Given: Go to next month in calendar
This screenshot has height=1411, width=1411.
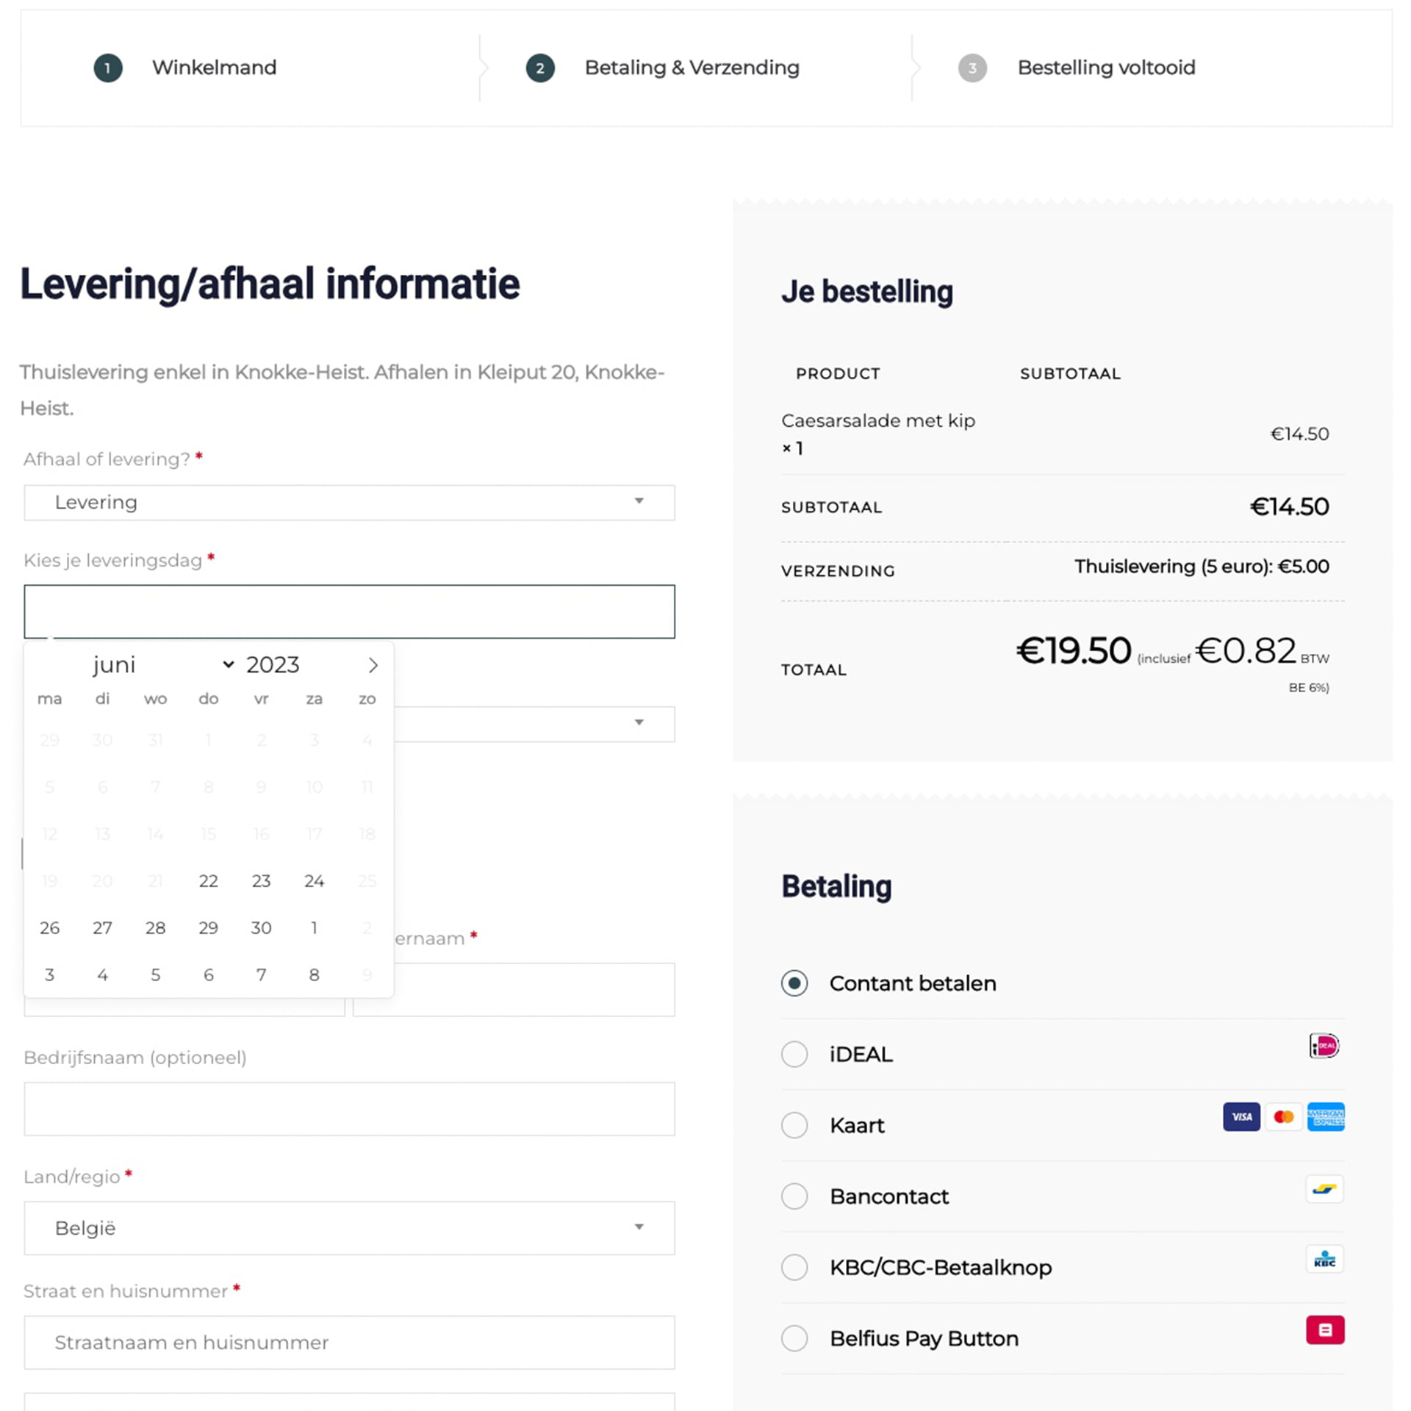Looking at the screenshot, I should [x=373, y=665].
